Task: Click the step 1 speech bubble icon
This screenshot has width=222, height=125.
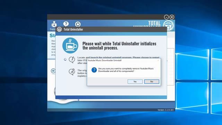Action: (72, 59)
